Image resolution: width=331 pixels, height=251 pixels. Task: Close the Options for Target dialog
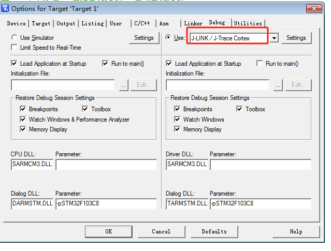(x=314, y=9)
